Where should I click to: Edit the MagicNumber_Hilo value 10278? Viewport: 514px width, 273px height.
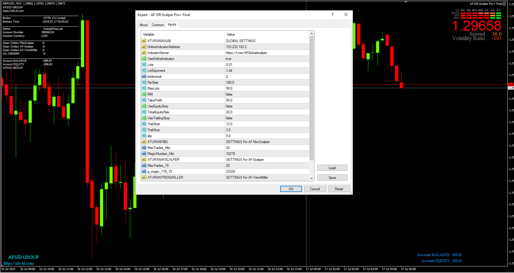[267, 154]
